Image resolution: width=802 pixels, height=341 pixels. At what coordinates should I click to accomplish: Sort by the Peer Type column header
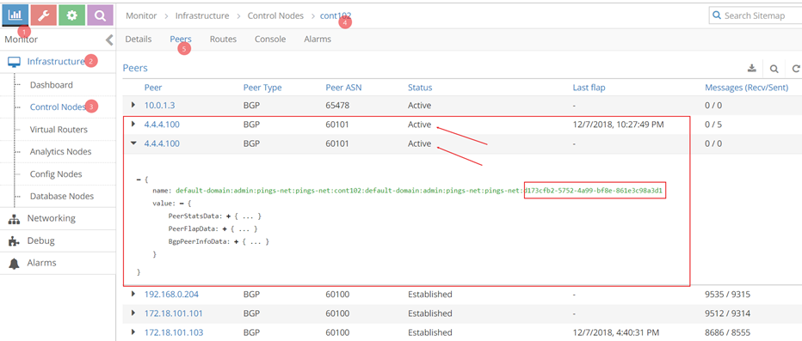coord(262,88)
